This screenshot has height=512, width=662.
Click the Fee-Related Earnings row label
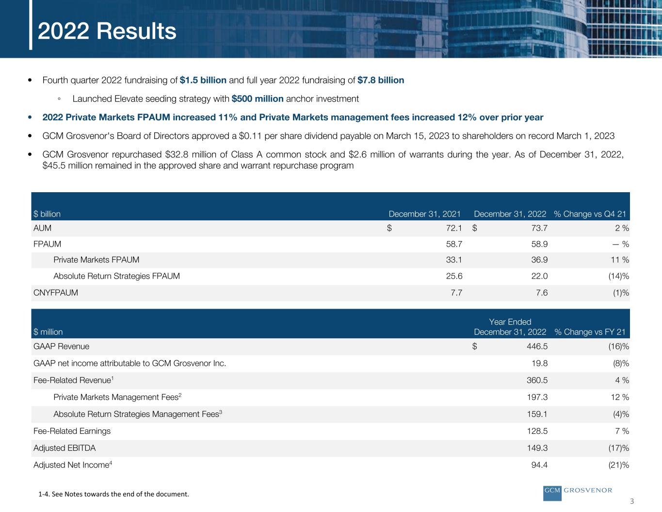72,431
